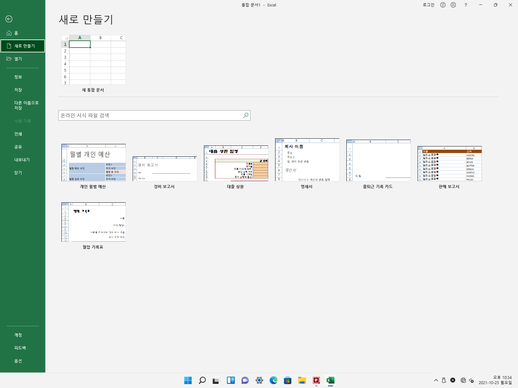Click the smiley face feedback icon

tap(443, 5)
